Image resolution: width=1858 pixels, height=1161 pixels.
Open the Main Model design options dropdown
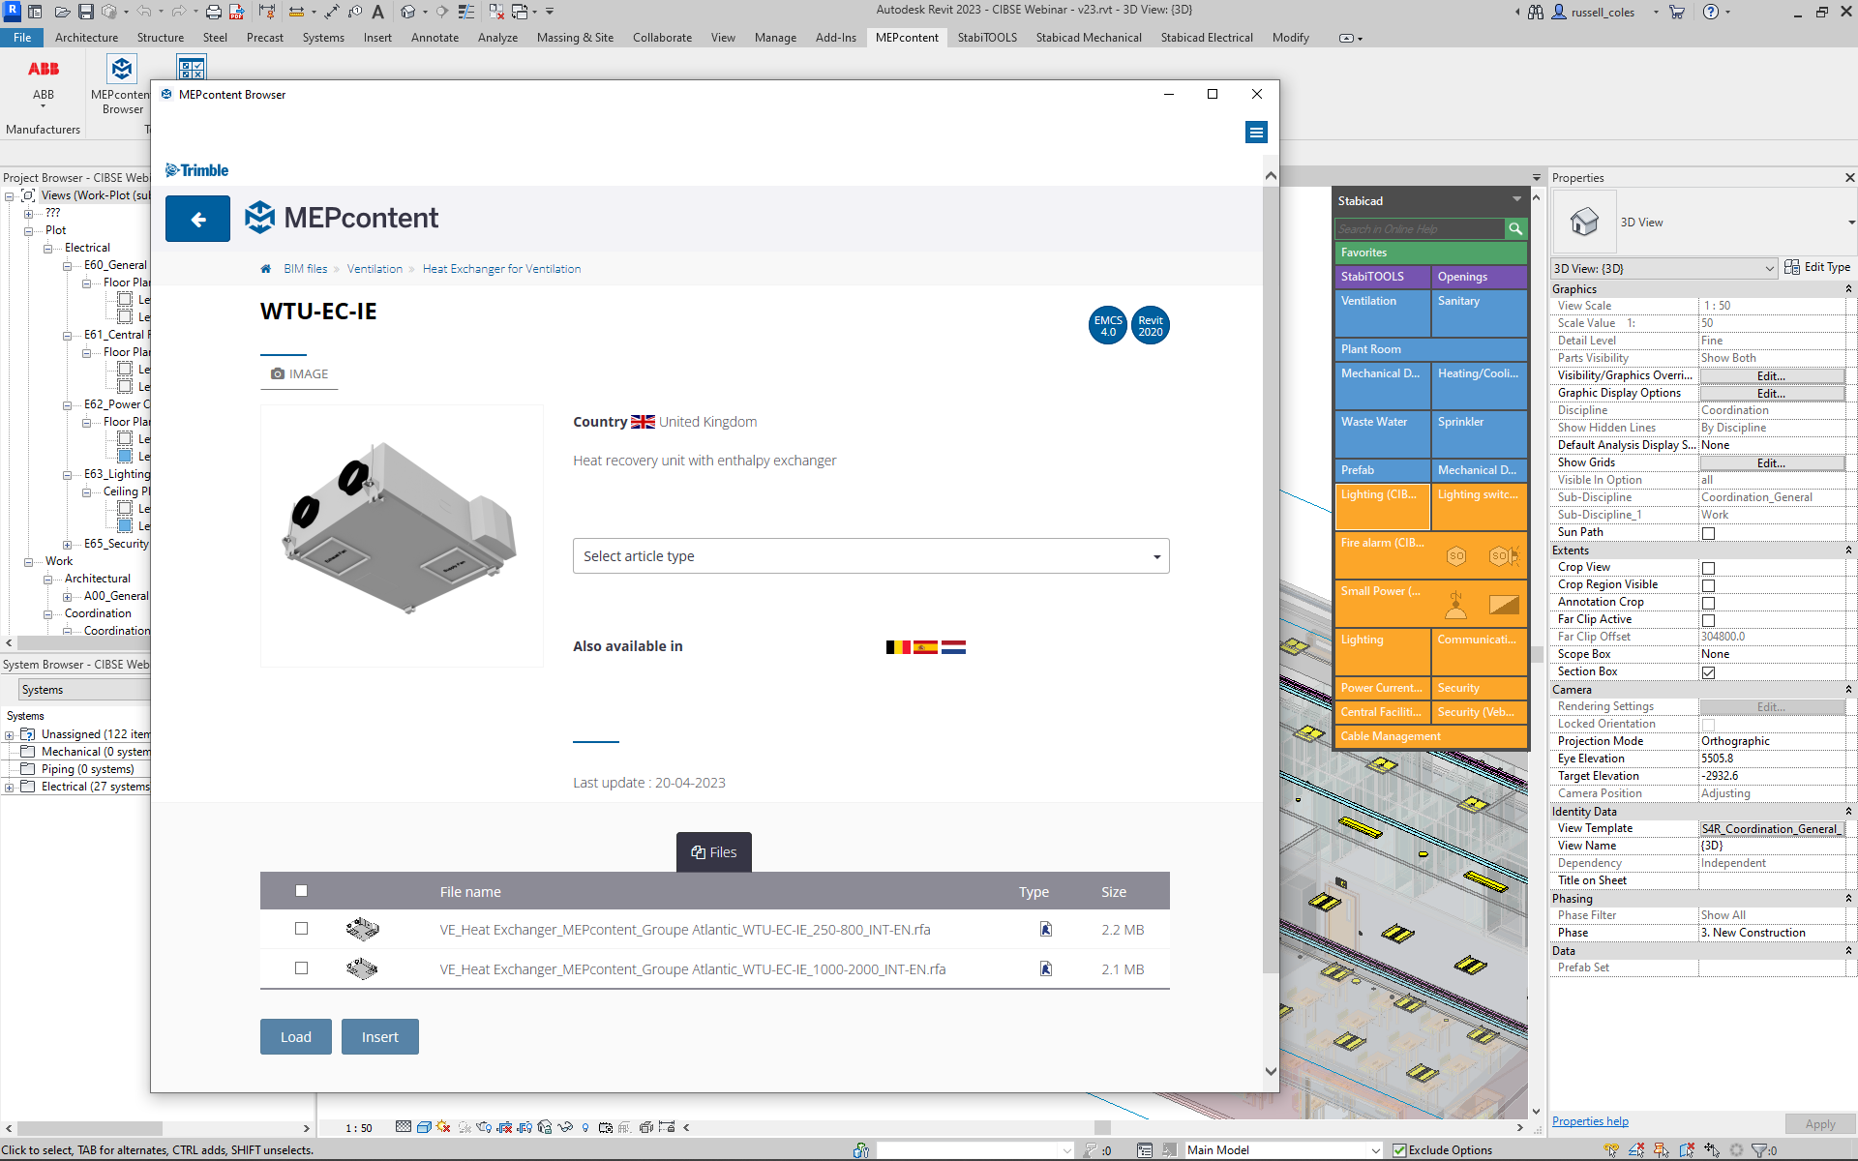pos(1284,1150)
